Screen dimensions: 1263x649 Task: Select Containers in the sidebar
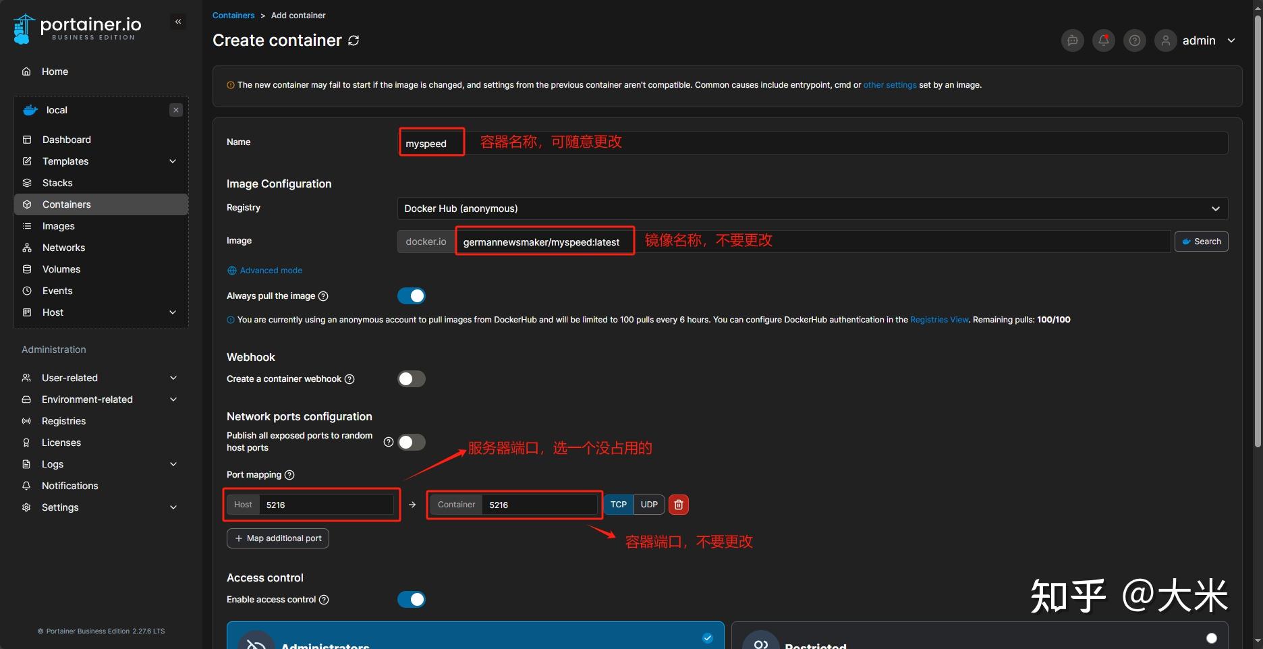point(65,204)
